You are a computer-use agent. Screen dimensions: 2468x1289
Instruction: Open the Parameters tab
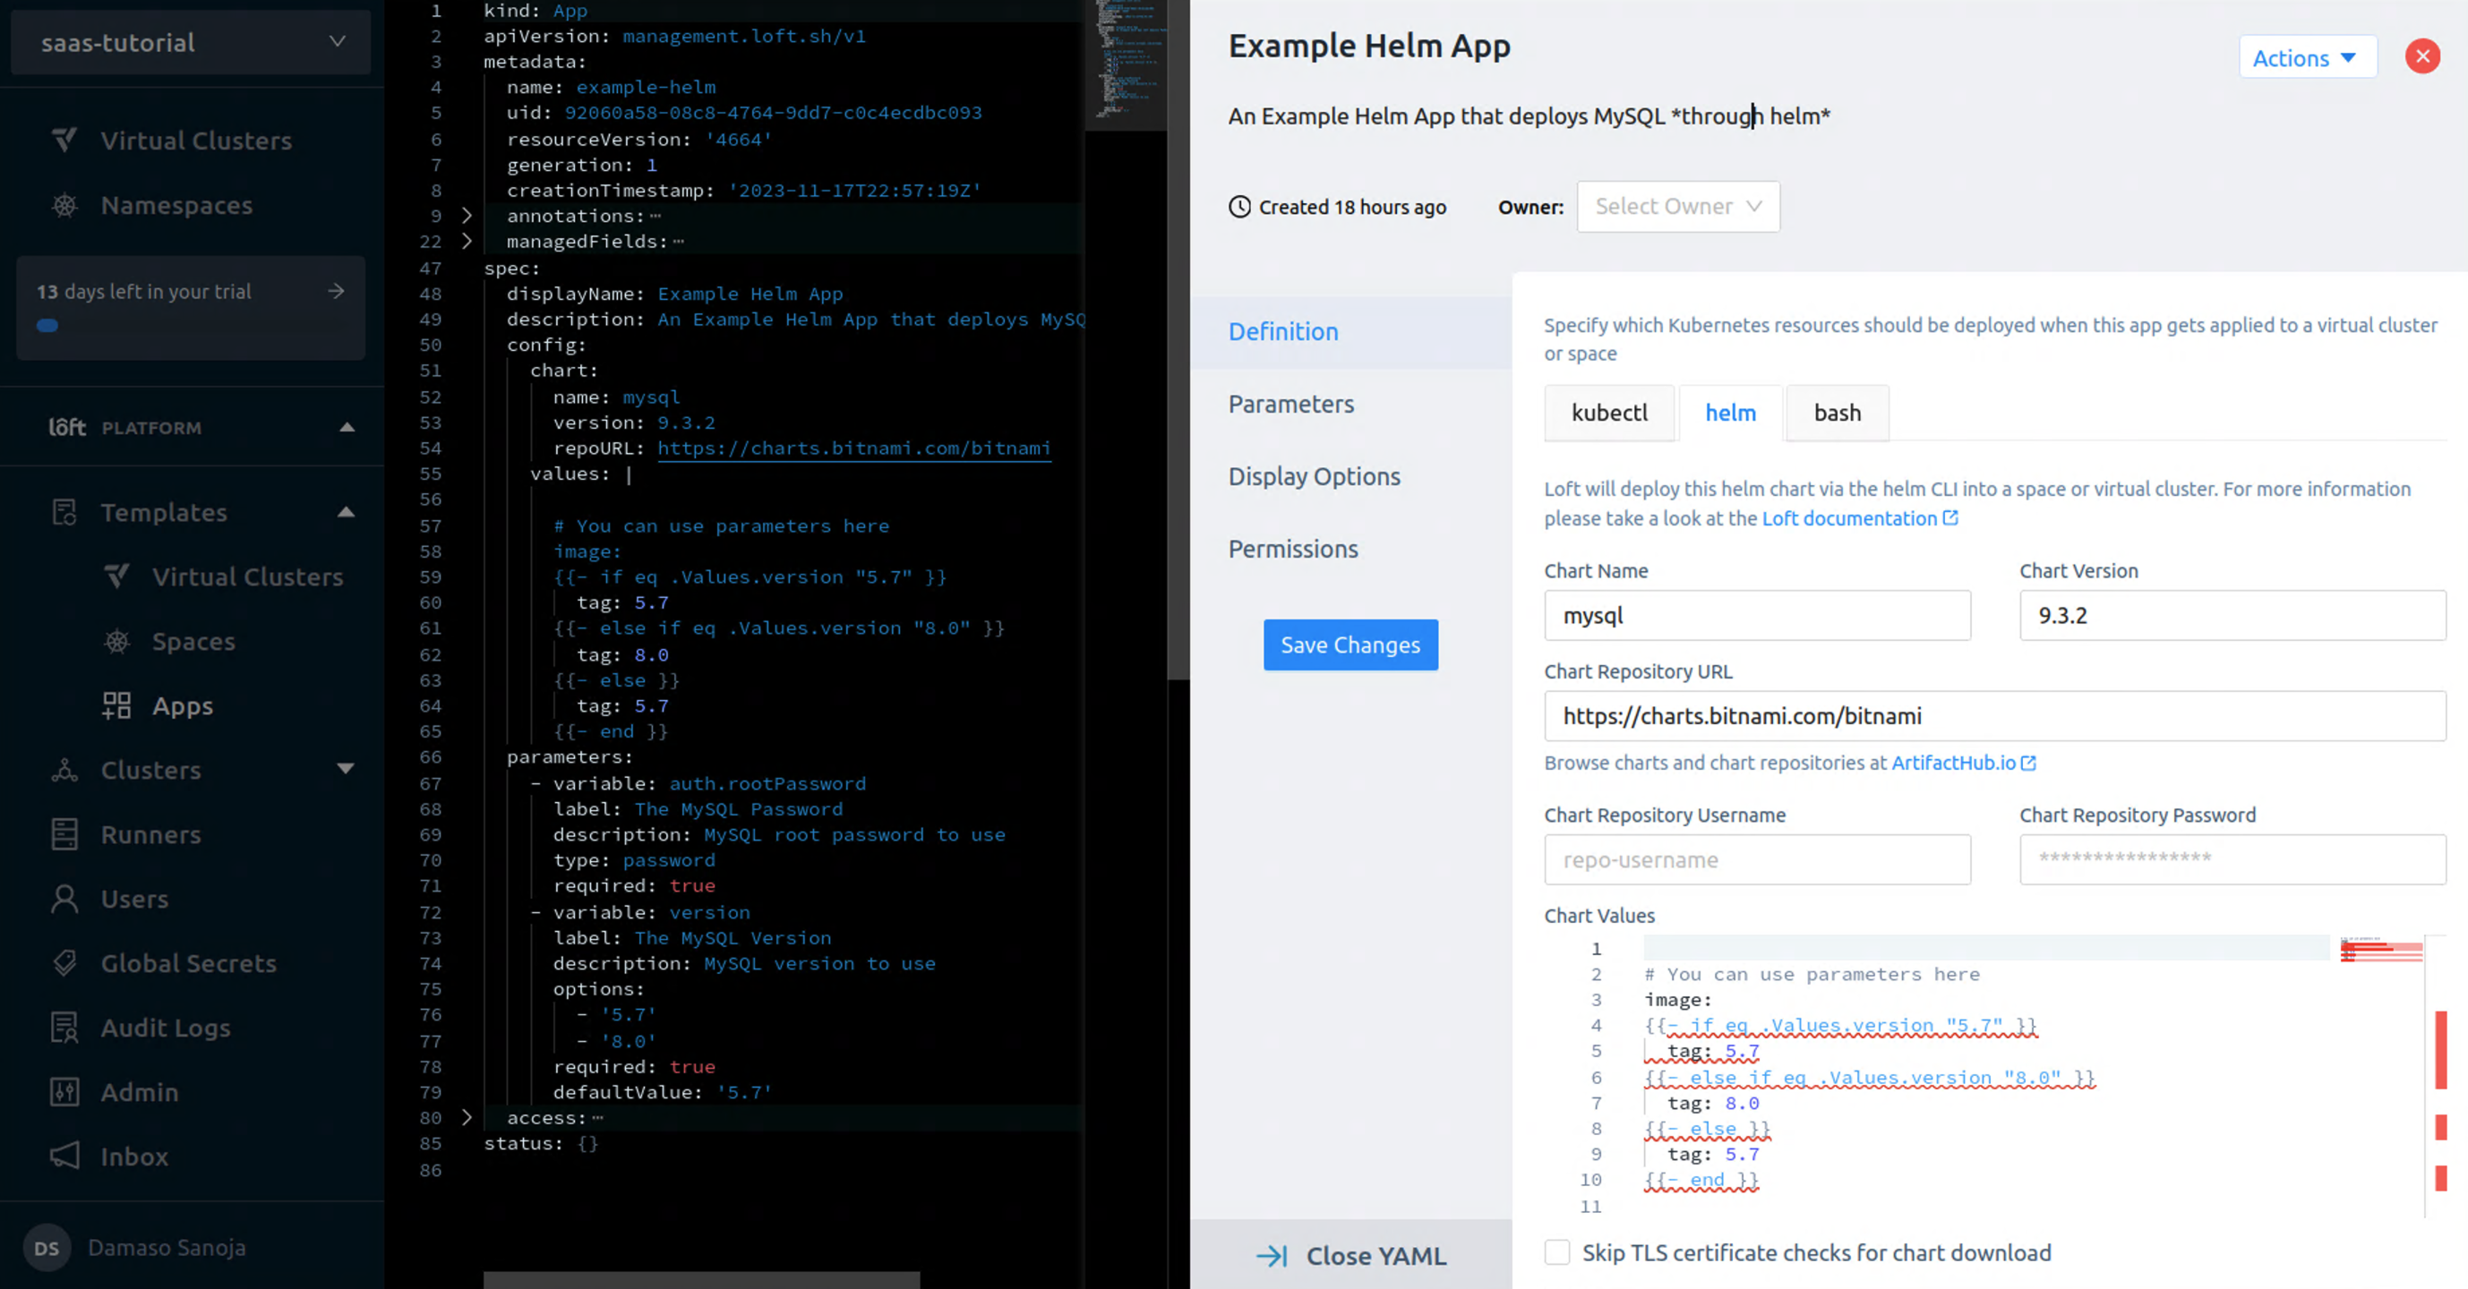[x=1291, y=404]
